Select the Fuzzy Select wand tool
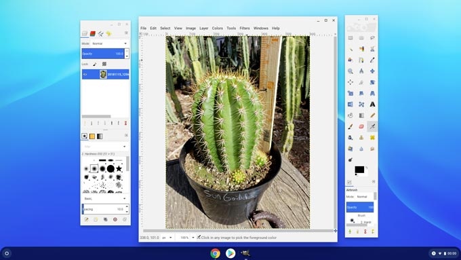The image size is (461, 260). [350, 49]
